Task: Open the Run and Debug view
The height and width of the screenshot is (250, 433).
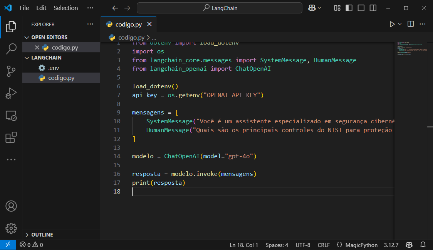Action: 11,93
